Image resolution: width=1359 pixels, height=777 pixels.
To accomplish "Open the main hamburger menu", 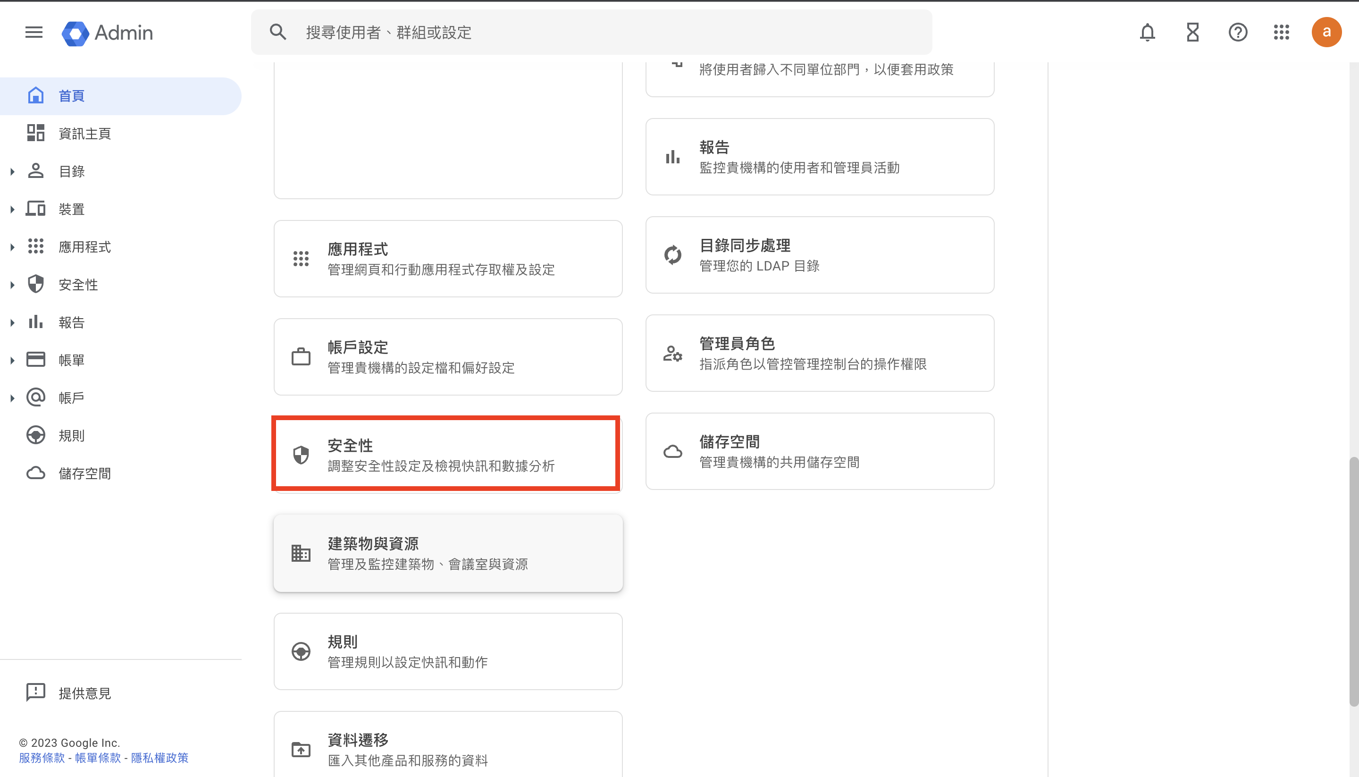I will point(34,33).
